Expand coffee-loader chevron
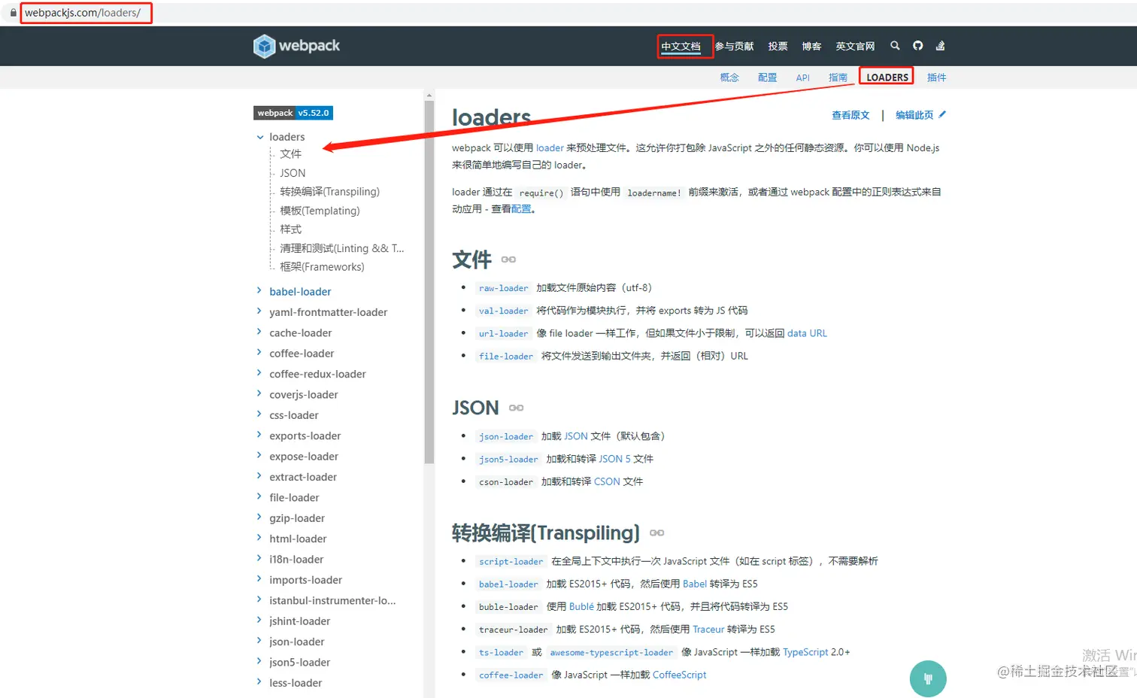This screenshot has width=1137, height=698. 259,352
